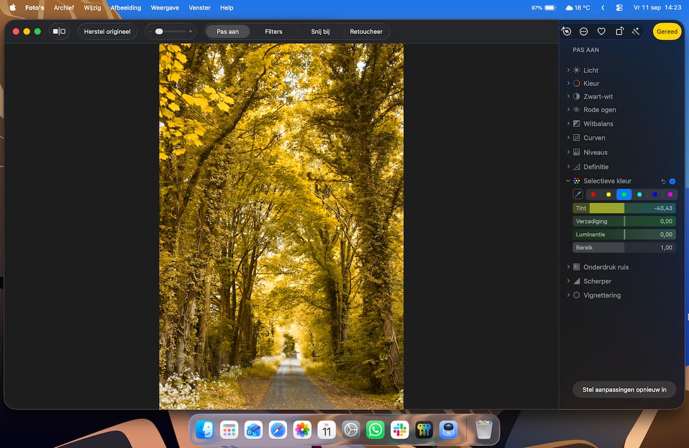Switch to the Retoucheer tab
689x448 pixels.
[x=366, y=32]
